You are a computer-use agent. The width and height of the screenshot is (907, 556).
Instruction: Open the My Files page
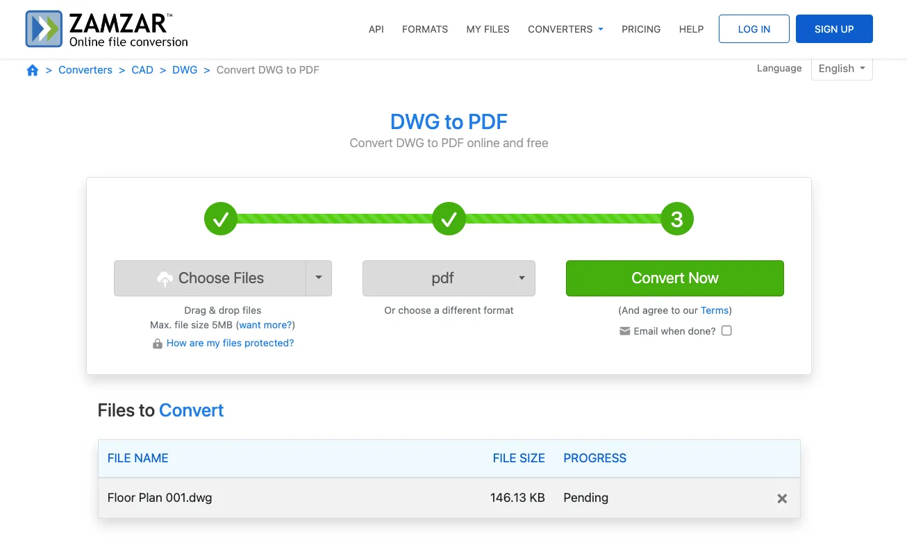coord(488,29)
